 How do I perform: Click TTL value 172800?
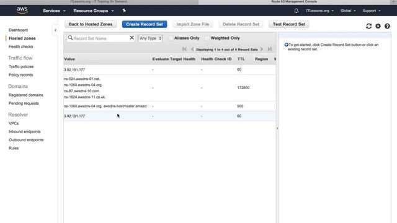[243, 88]
